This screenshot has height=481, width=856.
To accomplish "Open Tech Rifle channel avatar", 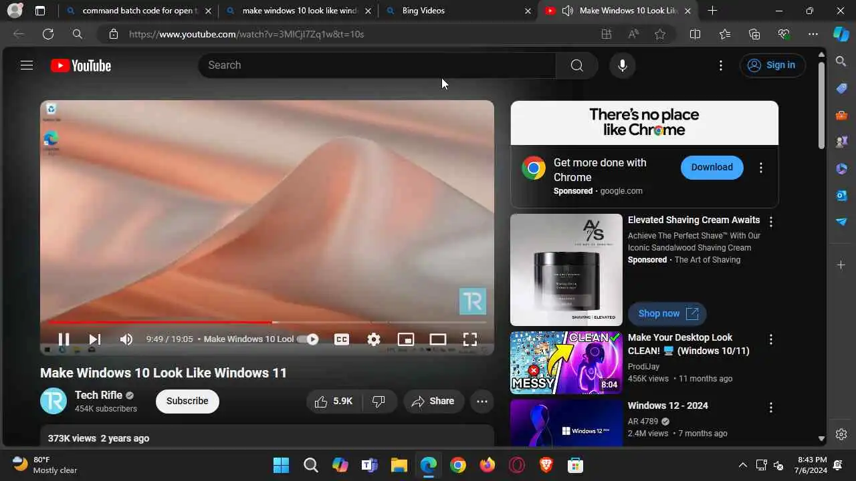I will pos(53,401).
